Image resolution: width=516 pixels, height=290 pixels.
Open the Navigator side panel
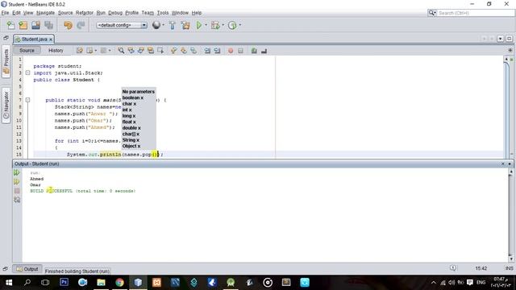(x=6, y=106)
